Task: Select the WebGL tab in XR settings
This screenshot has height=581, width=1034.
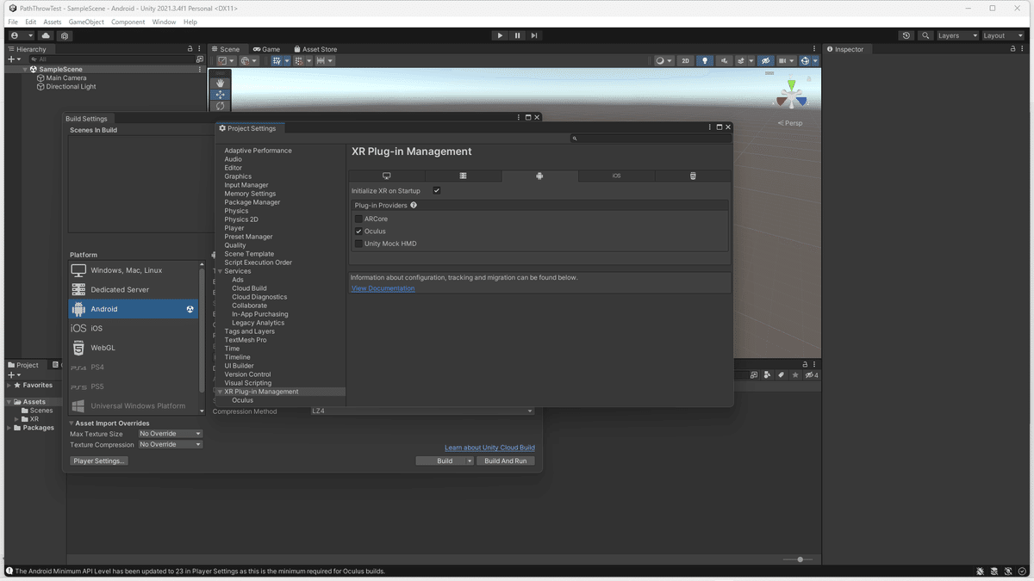Action: click(693, 176)
